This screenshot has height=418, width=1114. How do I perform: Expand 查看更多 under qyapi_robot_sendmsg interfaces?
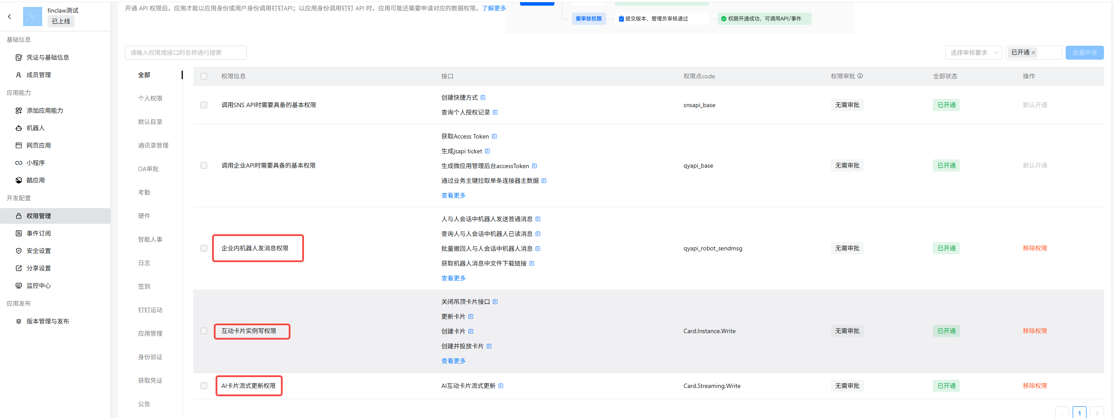click(453, 278)
